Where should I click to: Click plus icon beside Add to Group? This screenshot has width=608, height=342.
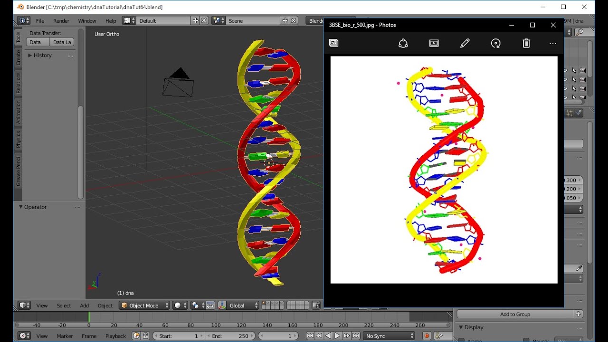[x=579, y=314]
